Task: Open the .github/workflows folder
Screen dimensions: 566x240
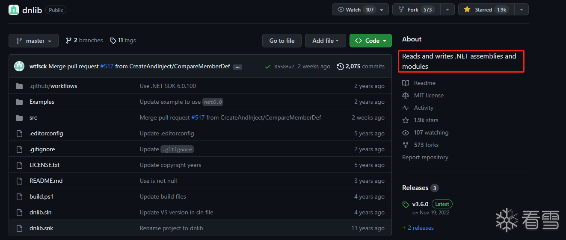Action: click(53, 86)
